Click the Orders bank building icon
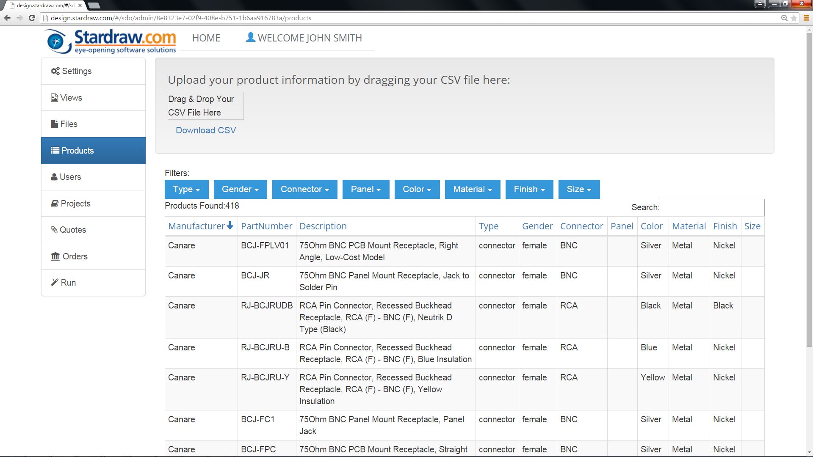 click(x=55, y=256)
